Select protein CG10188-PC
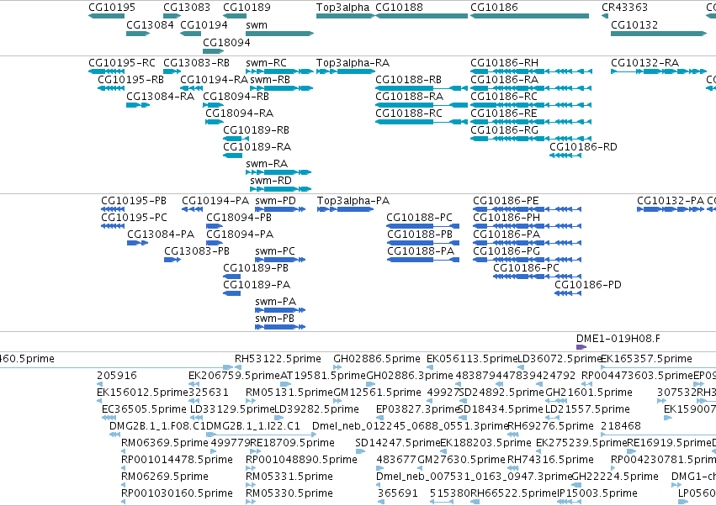716x506 pixels. click(x=419, y=218)
